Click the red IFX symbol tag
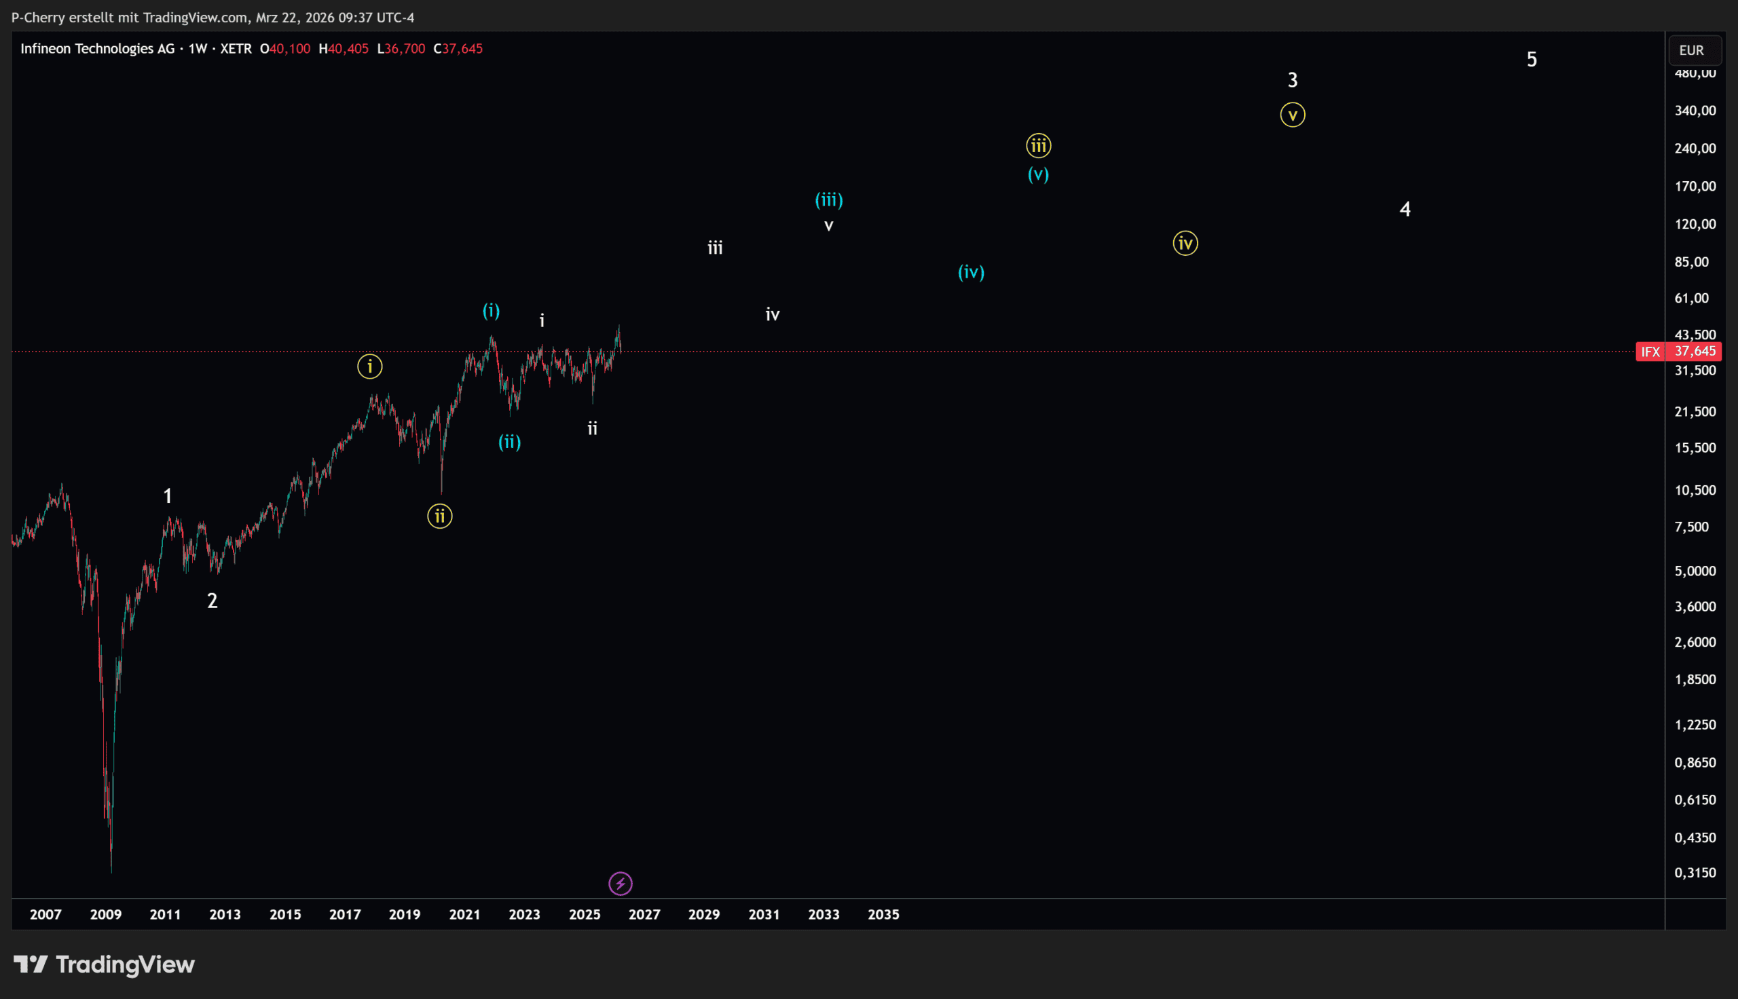Image resolution: width=1738 pixels, height=999 pixels. tap(1650, 352)
